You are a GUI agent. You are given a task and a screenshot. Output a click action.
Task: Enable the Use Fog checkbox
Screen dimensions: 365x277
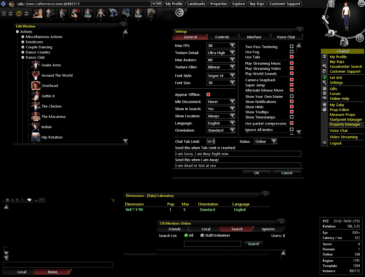pos(291,52)
